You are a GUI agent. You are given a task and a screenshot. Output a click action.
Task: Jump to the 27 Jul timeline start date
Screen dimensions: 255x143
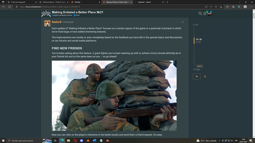pyautogui.click(x=196, y=25)
